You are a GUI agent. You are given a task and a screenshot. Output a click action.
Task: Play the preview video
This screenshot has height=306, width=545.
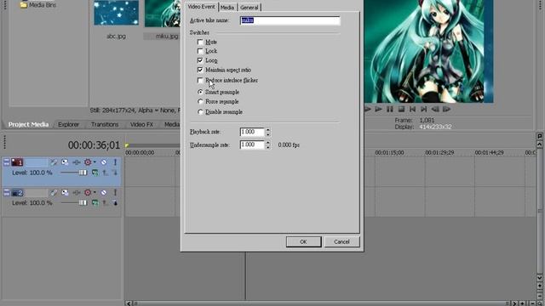pos(378,110)
